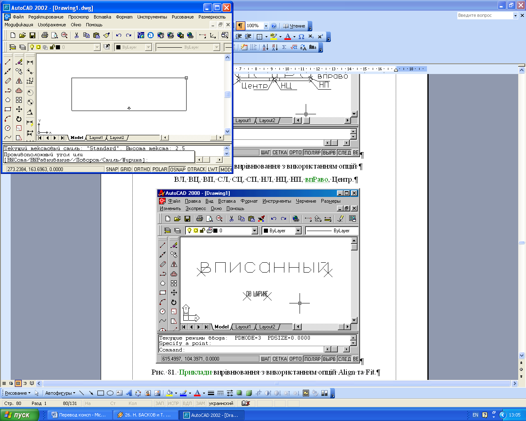Viewport: 526px width, 421px height.
Task: Toggle ЗАМ overtype mode in Word status bar
Action: [x=200, y=403]
